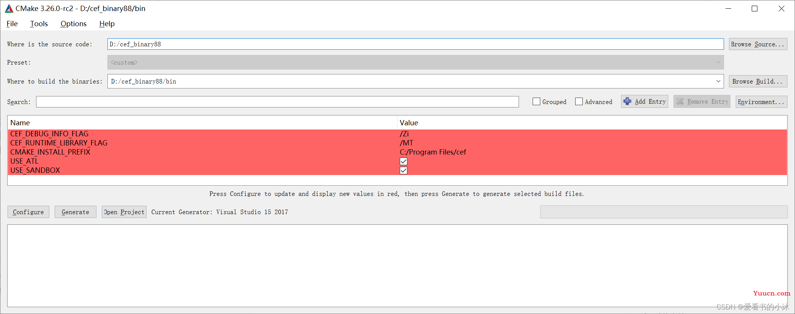Toggle the Grouped checkbox

click(536, 101)
